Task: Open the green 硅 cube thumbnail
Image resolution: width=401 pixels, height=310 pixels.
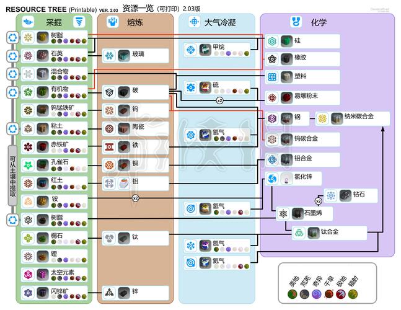Action: (x=287, y=41)
